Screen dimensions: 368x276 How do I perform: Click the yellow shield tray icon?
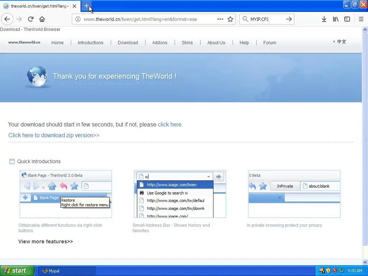tap(328, 271)
